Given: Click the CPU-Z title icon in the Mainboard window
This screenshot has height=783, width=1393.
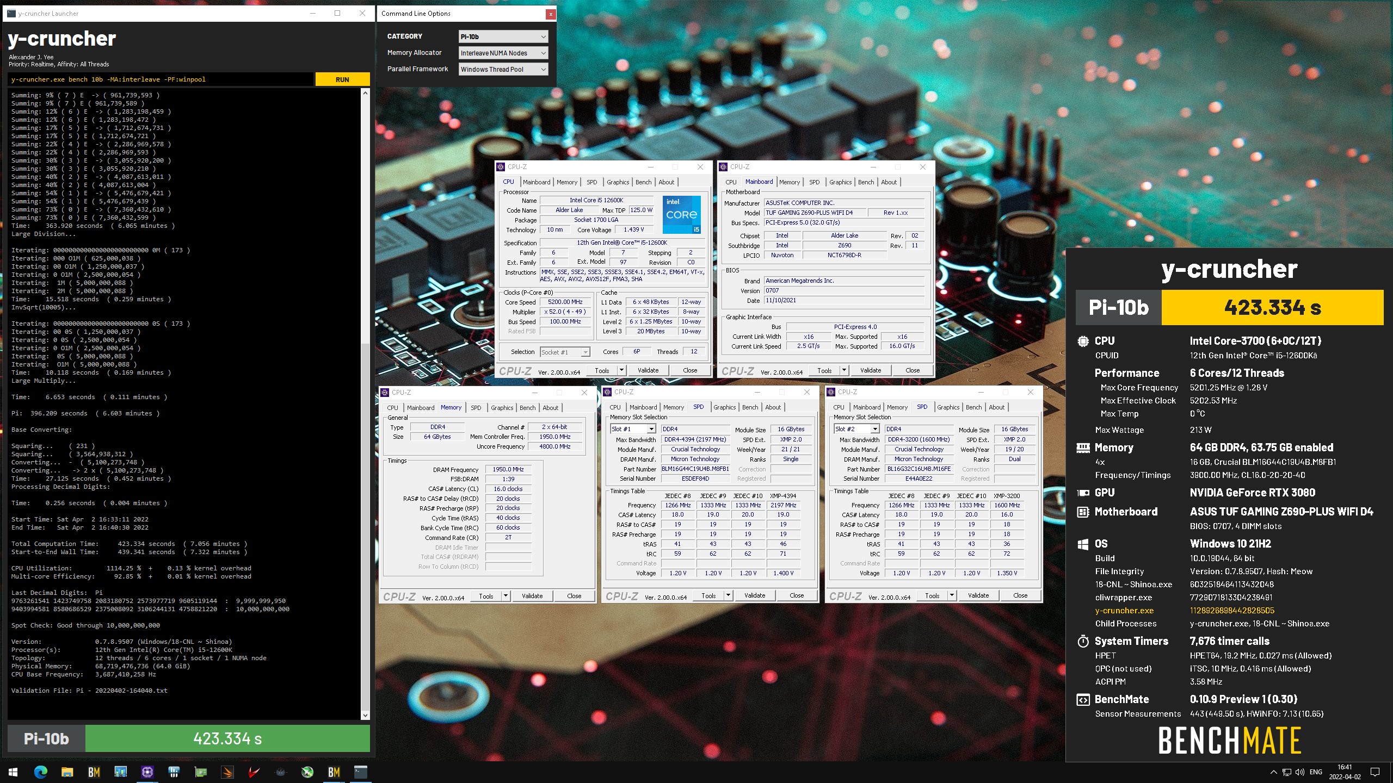Looking at the screenshot, I should (x=723, y=167).
